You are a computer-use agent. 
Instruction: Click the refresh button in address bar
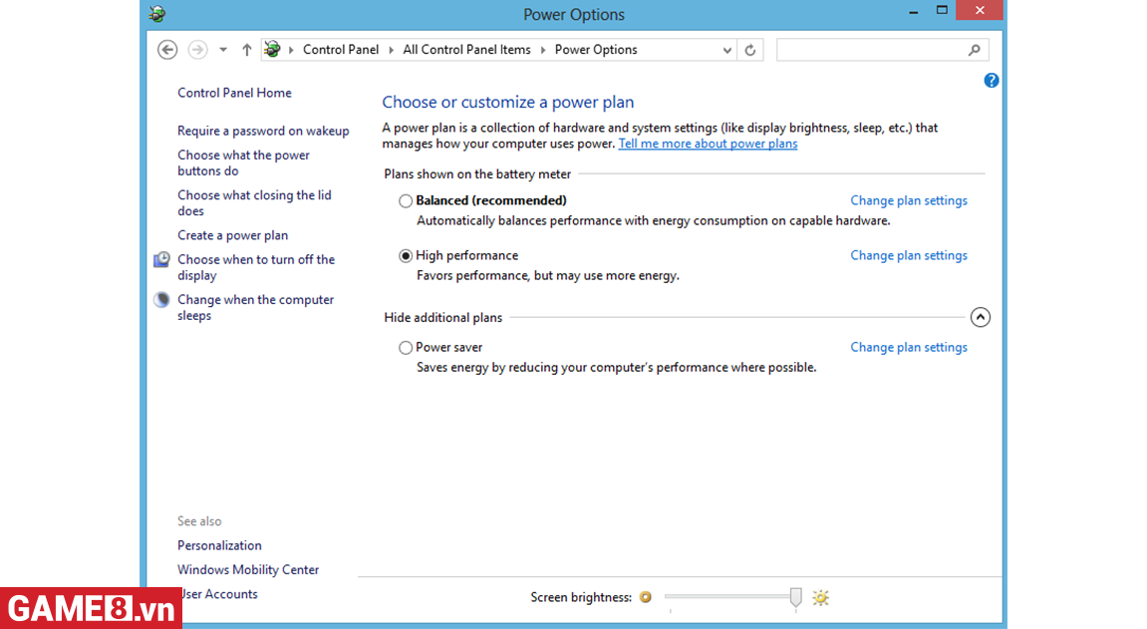tap(750, 50)
